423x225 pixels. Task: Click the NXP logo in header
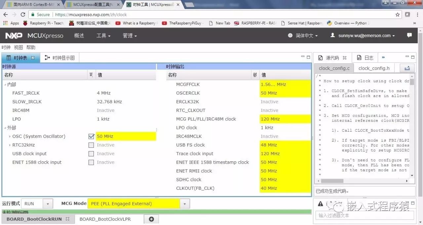[14, 35]
